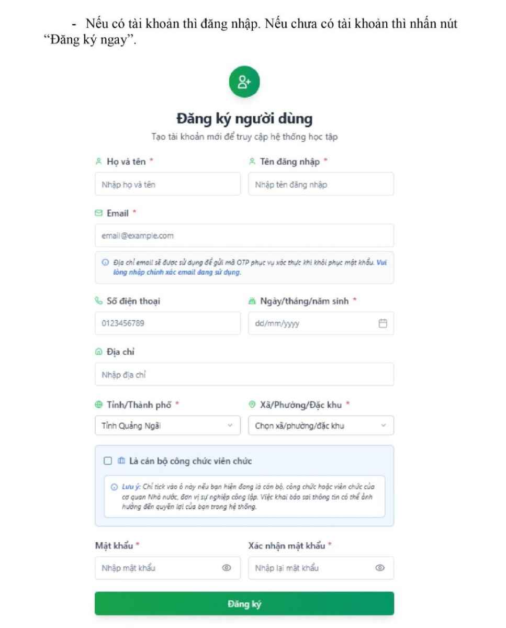Screen dimensions: 506x628
Task: Click the Nhập tên đăng nhập field
Action: [321, 184]
